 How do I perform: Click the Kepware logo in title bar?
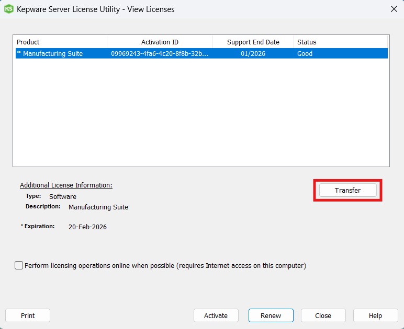coord(8,9)
